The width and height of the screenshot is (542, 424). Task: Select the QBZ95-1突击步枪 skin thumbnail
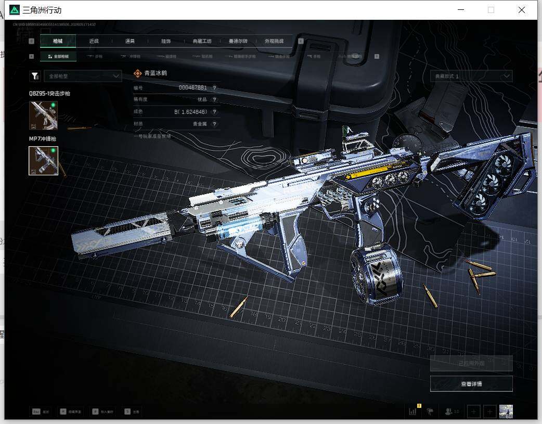tap(43, 115)
